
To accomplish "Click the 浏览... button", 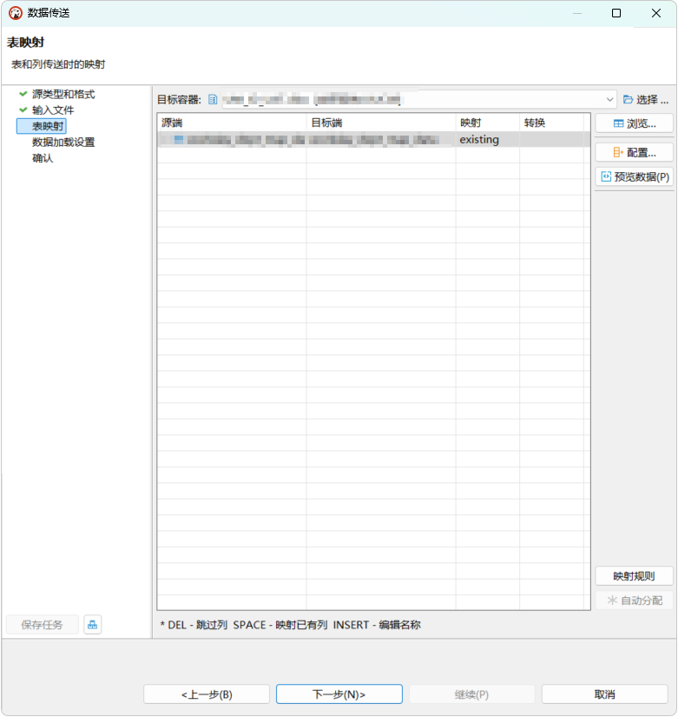I will [634, 123].
